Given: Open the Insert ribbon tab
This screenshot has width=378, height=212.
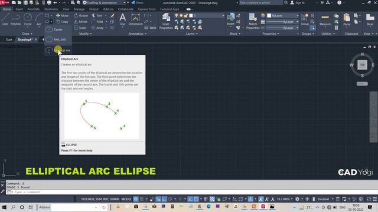Looking at the screenshot, I should coord(19,9).
